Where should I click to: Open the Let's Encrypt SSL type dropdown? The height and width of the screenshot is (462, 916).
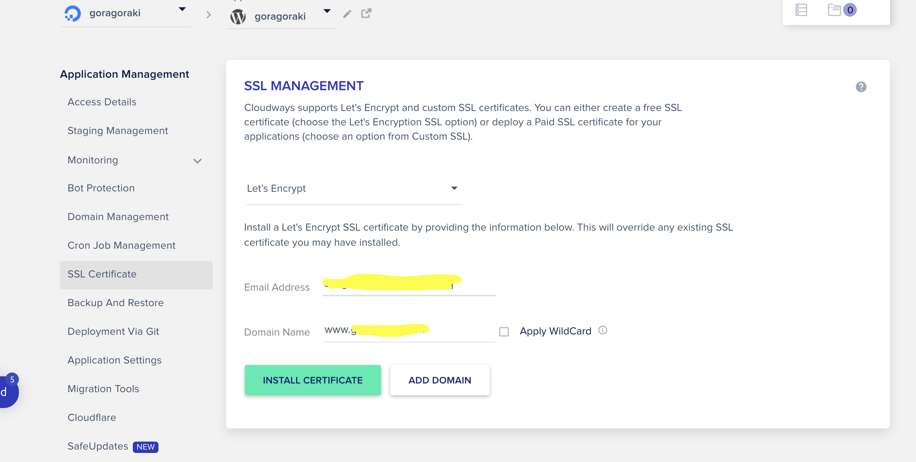pos(353,188)
